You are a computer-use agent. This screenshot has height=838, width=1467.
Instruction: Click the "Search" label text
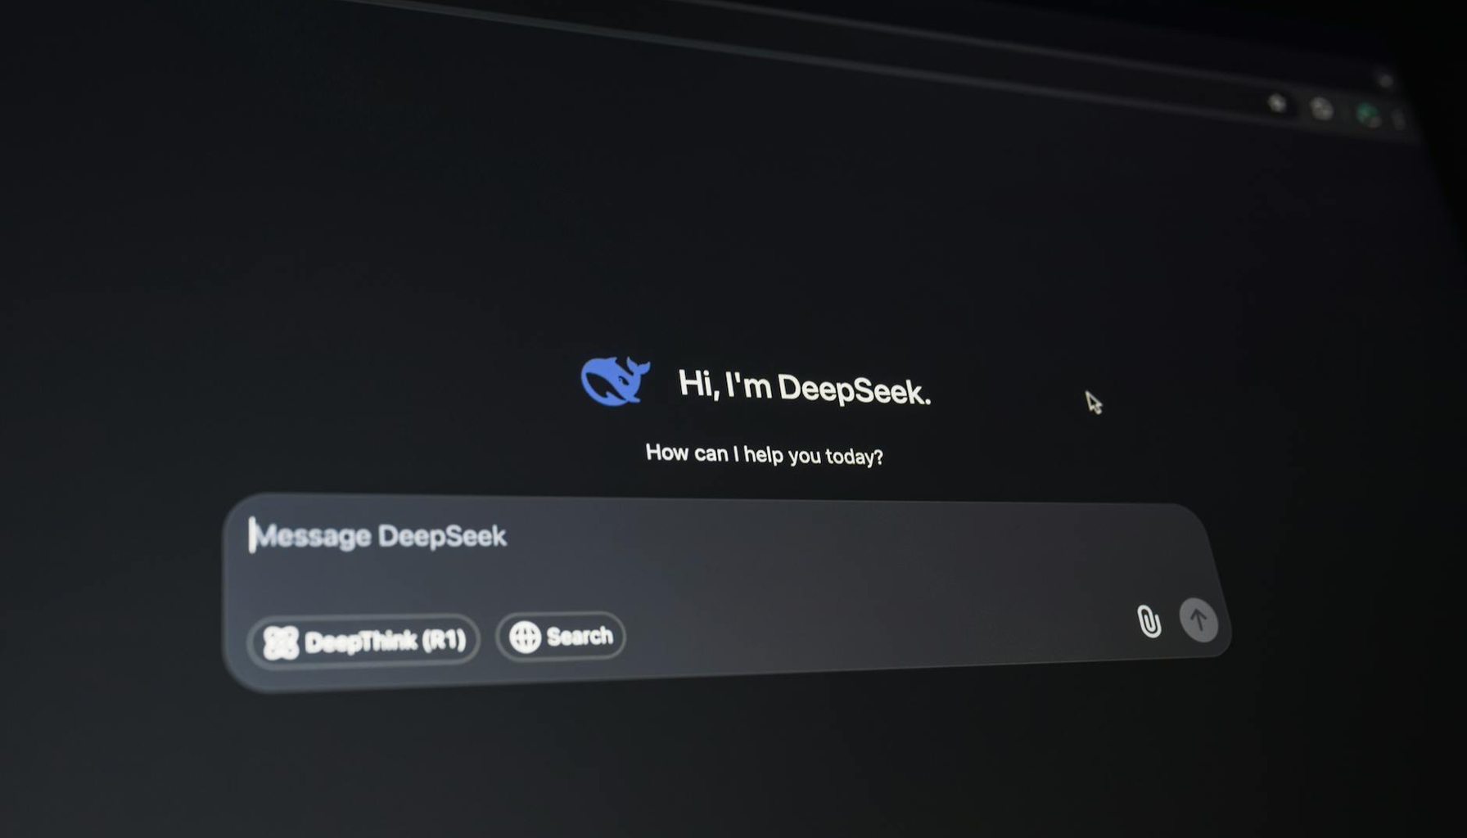click(579, 636)
